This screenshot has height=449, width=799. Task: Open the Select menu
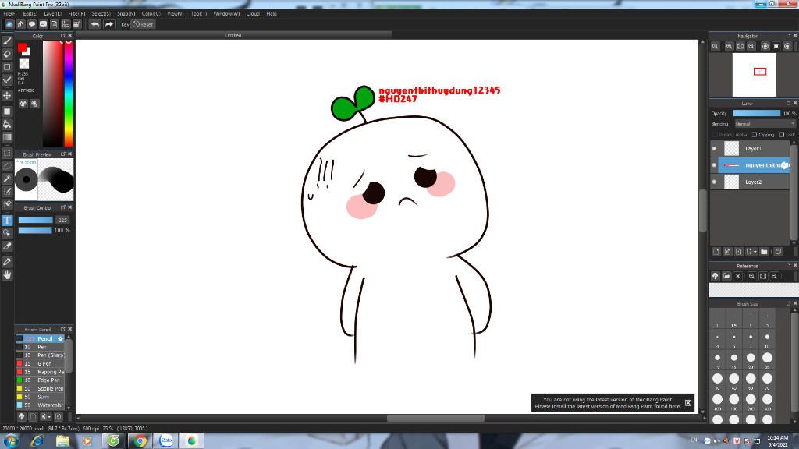pyautogui.click(x=101, y=14)
